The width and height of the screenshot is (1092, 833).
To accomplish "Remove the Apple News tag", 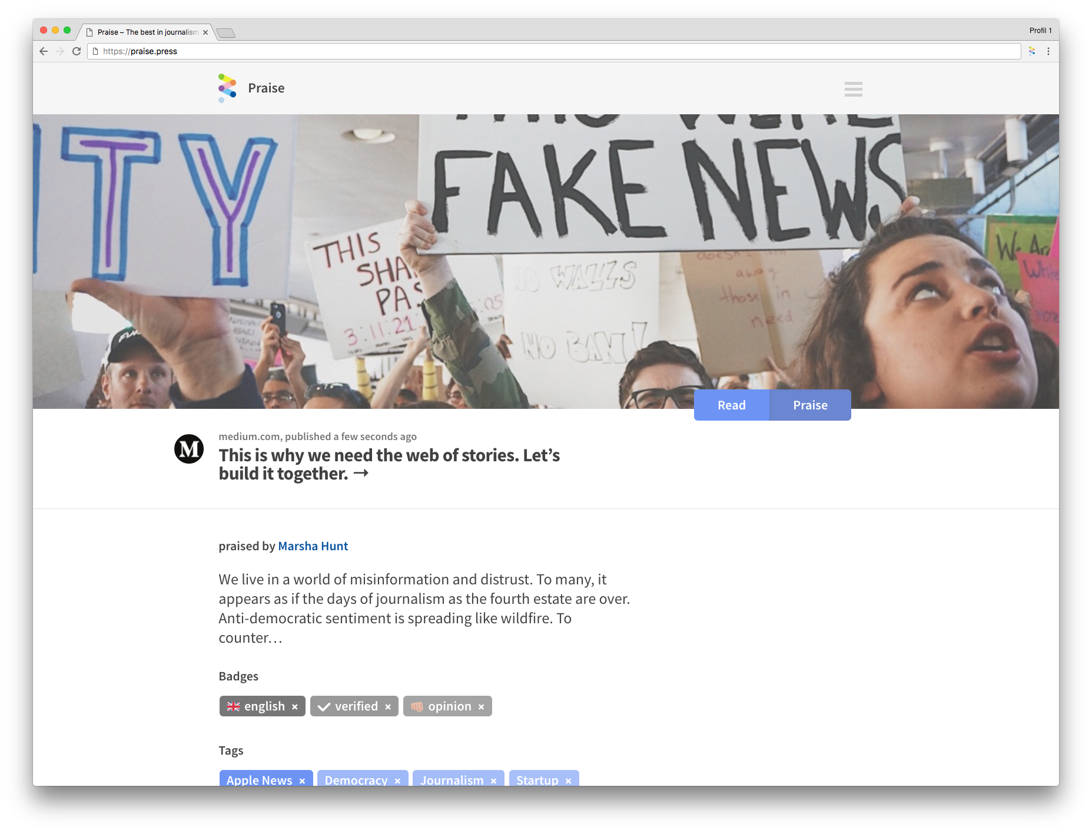I will click(x=302, y=781).
